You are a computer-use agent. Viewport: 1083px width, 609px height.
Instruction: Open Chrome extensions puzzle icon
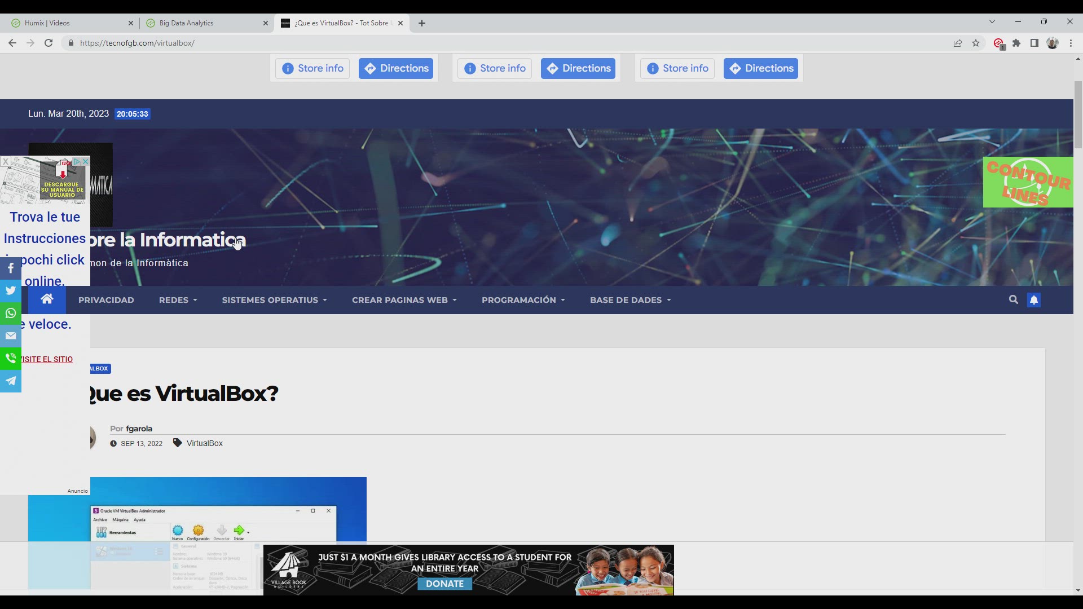[x=1016, y=43]
